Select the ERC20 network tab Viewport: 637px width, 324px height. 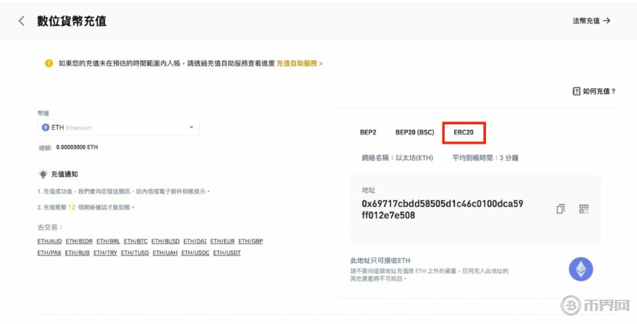pos(464,133)
